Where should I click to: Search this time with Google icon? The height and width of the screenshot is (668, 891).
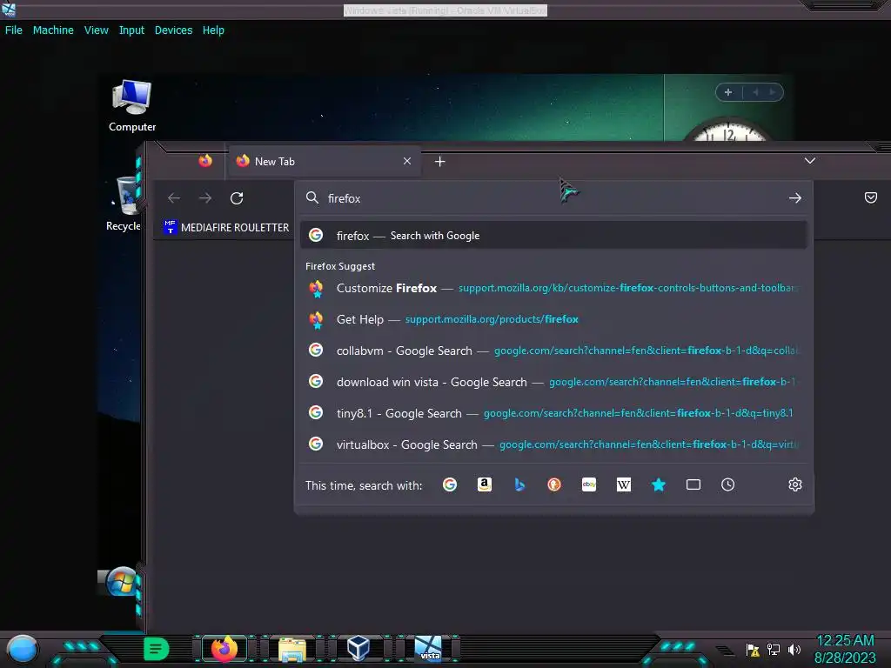click(450, 484)
